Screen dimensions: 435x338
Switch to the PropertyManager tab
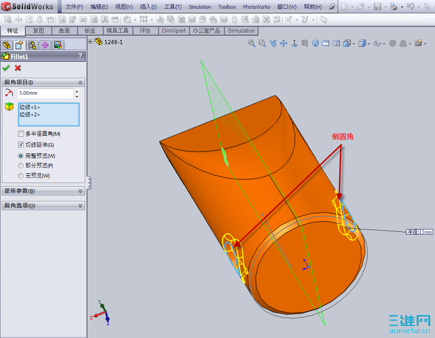coord(19,45)
